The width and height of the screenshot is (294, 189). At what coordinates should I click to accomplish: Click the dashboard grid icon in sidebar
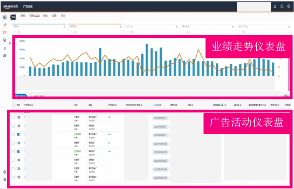click(5, 17)
